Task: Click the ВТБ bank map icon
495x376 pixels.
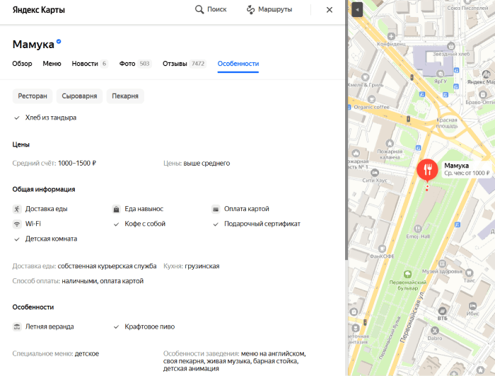Action: [x=442, y=311]
